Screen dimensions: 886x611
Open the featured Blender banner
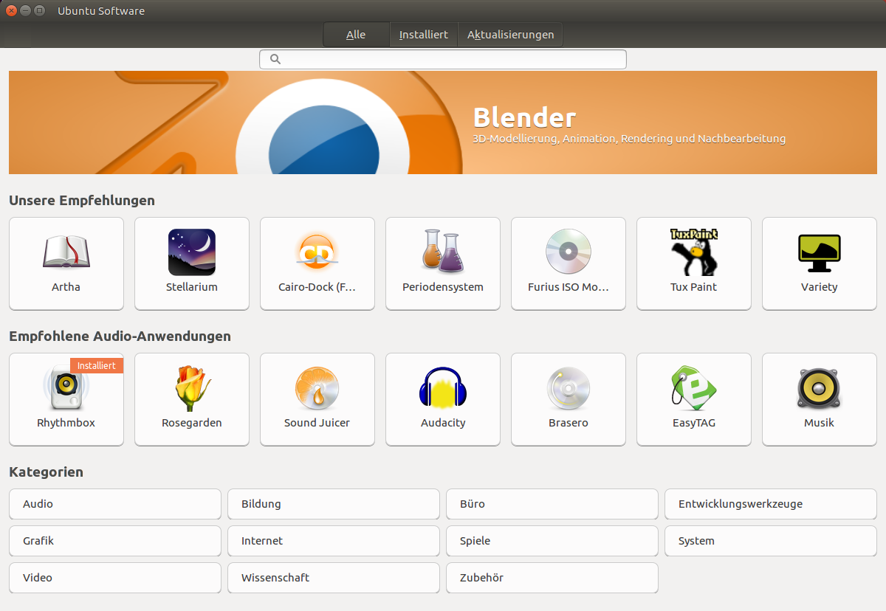pyautogui.click(x=443, y=122)
